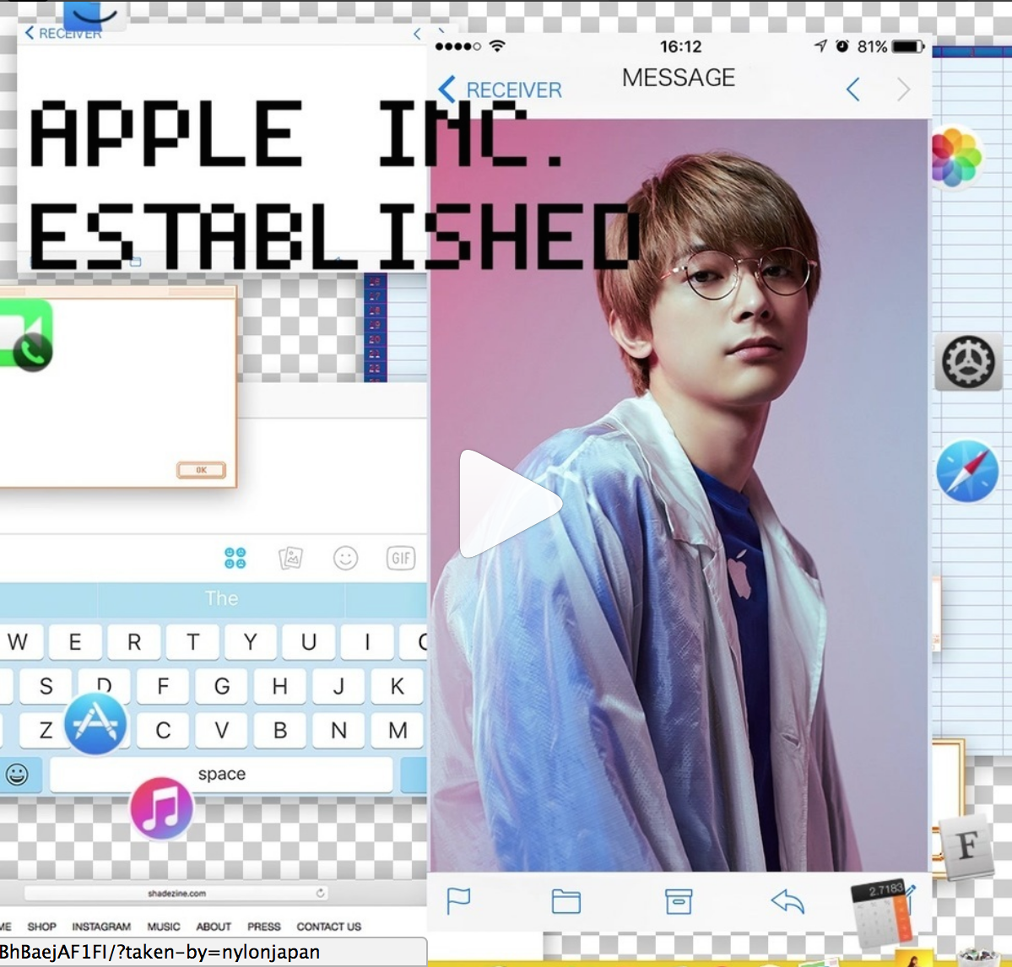Open the SHOP menu link
The image size is (1012, 967).
[x=42, y=927]
